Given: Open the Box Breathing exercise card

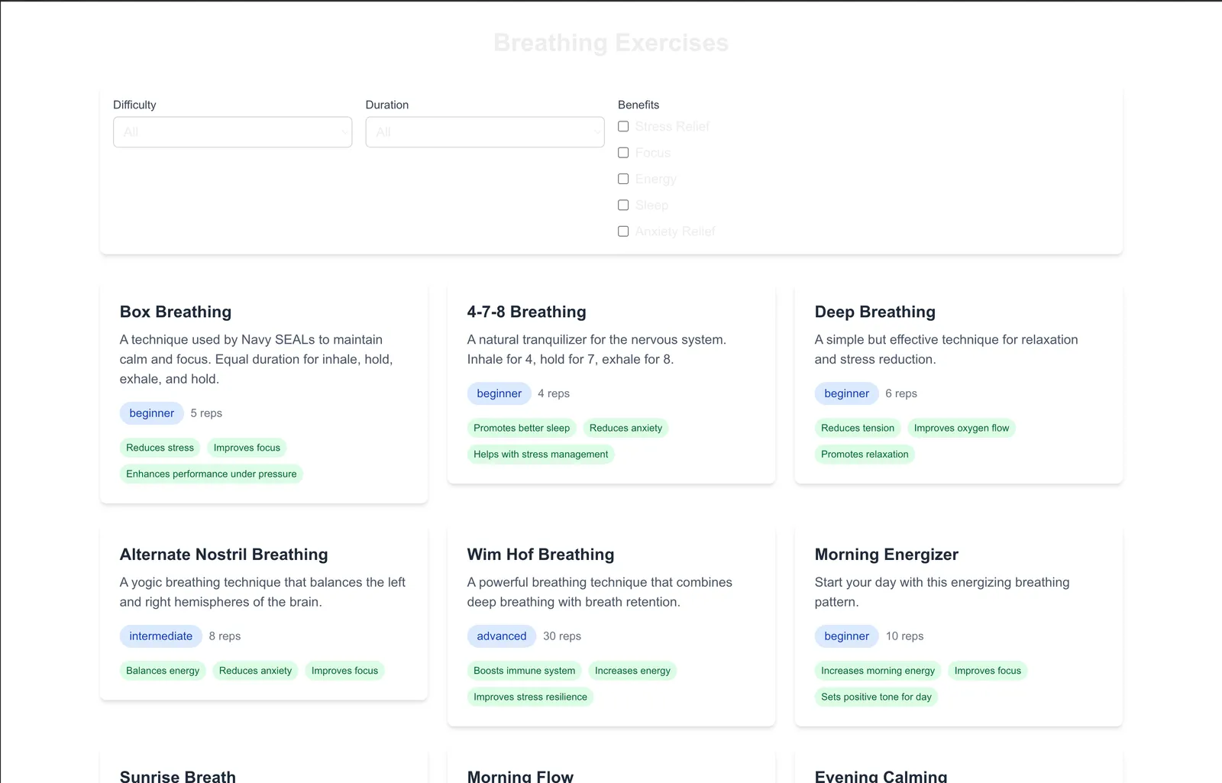Looking at the screenshot, I should coord(176,312).
